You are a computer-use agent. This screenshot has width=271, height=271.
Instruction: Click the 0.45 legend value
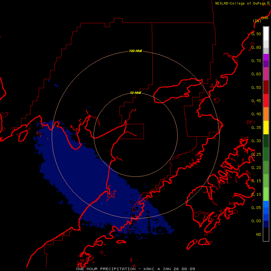coord(256,101)
